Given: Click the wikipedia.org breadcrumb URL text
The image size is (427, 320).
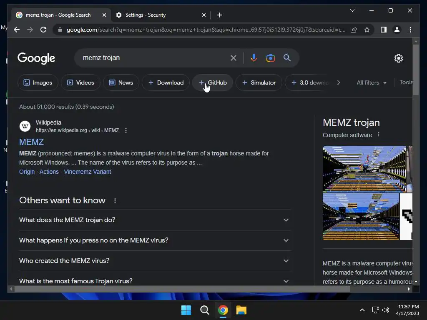Looking at the screenshot, I should [x=77, y=130].
